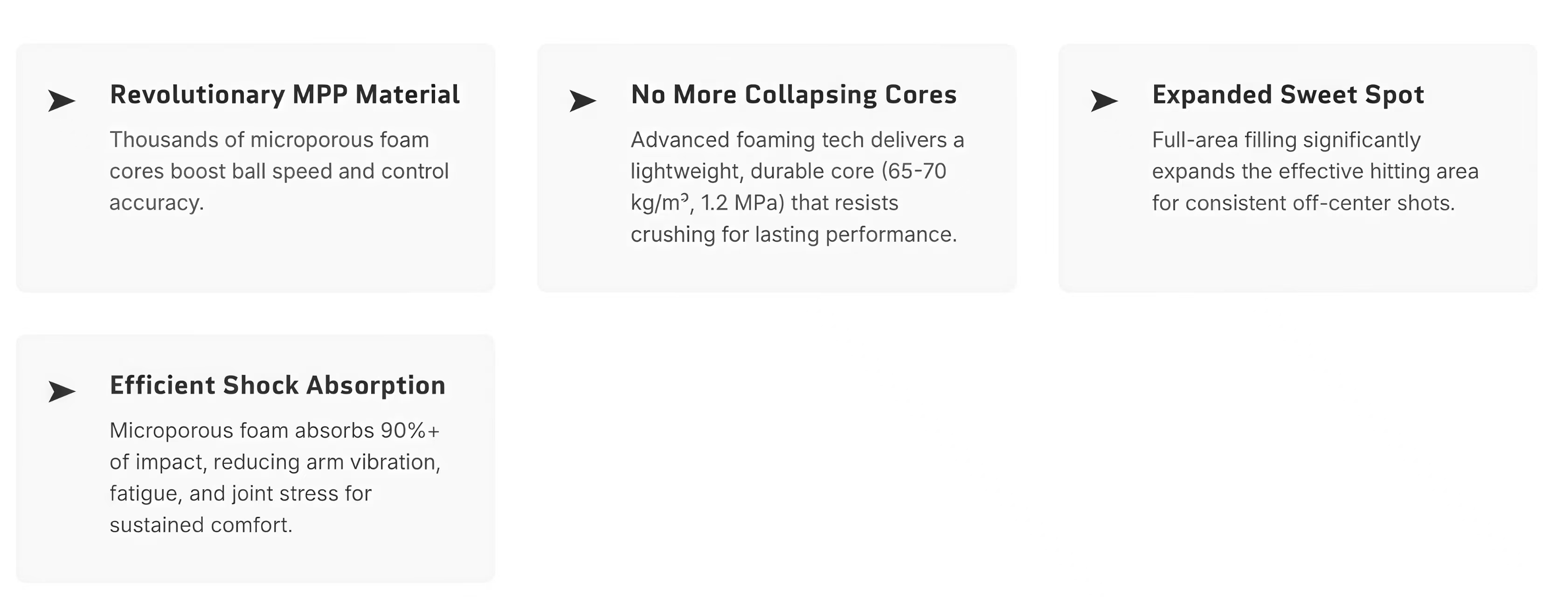Click the arrow icon beside Expanded Sweet Spot
The image size is (1550, 597).
[x=1104, y=100]
